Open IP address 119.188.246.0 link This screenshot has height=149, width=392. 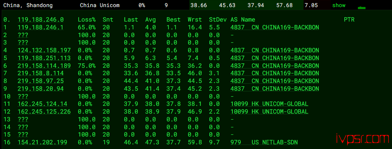click(x=41, y=20)
